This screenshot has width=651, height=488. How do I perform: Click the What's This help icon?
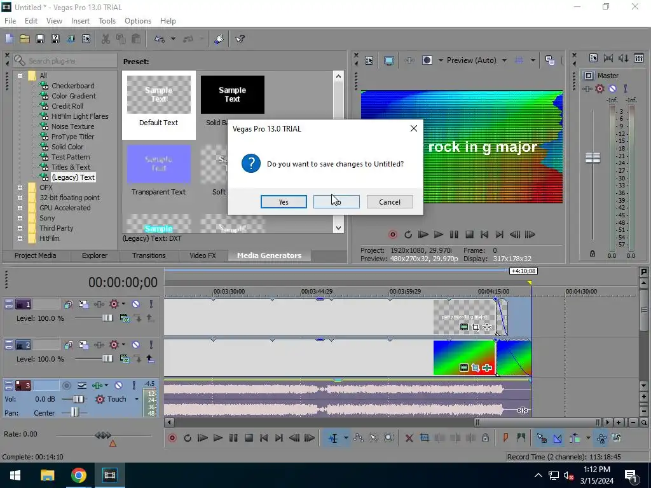240,39
